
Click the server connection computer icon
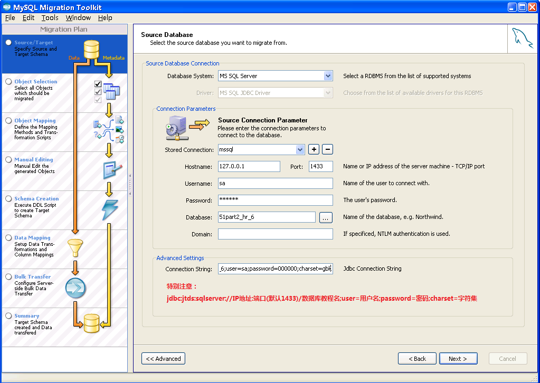pyautogui.click(x=177, y=128)
